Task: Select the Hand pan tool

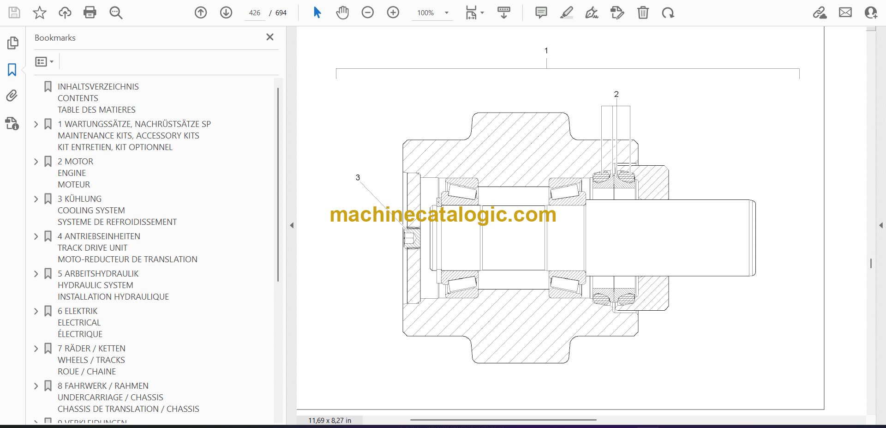Action: [342, 12]
